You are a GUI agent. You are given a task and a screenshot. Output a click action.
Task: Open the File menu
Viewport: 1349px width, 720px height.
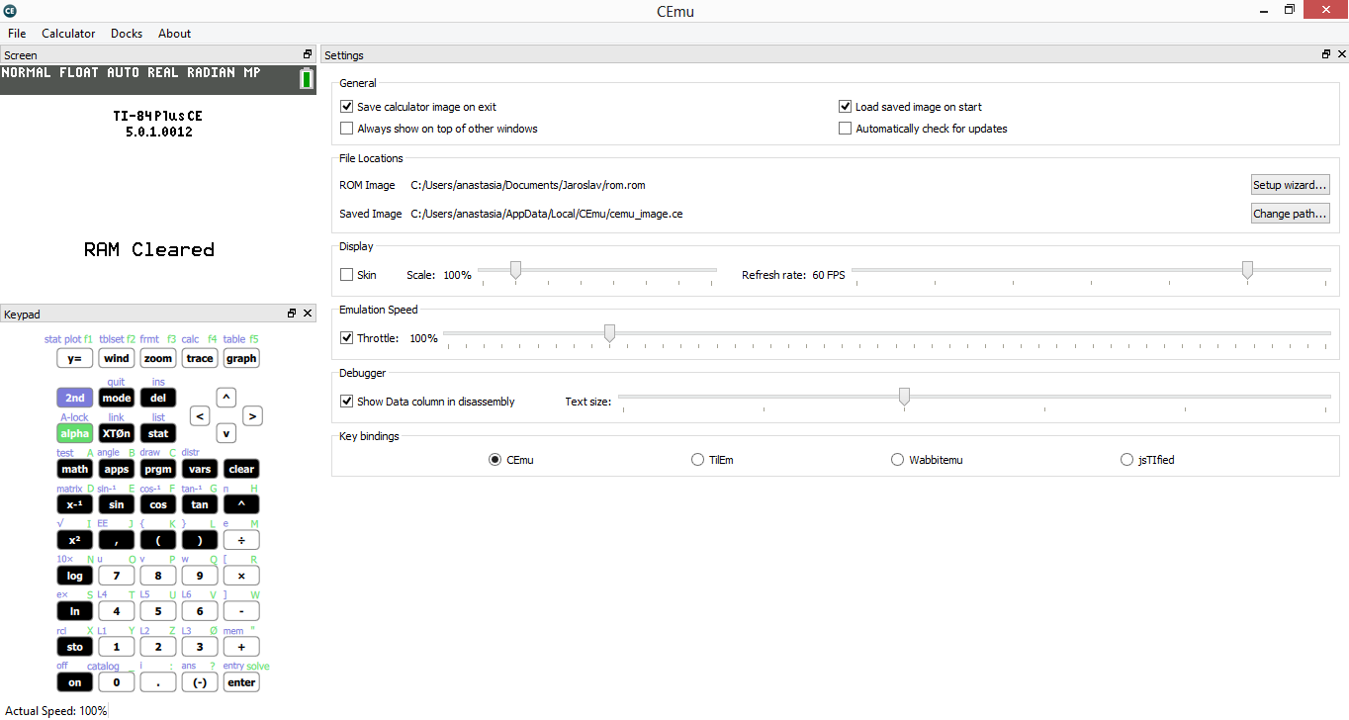pyautogui.click(x=17, y=33)
